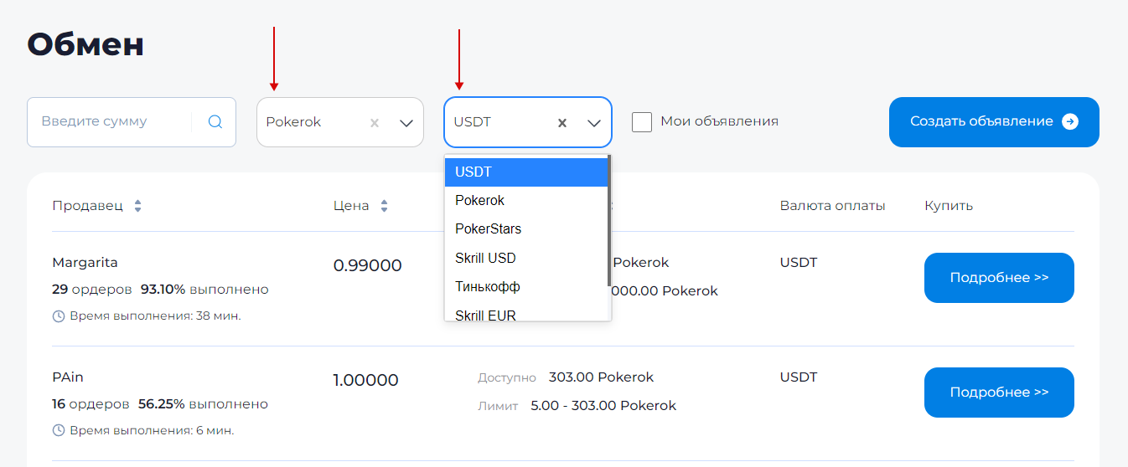The image size is (1128, 467).
Task: Select Skrill EUR in the dropdown list
Action: (525, 311)
